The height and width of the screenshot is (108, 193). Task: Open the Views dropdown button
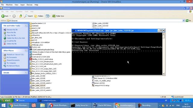[x=48, y=16]
